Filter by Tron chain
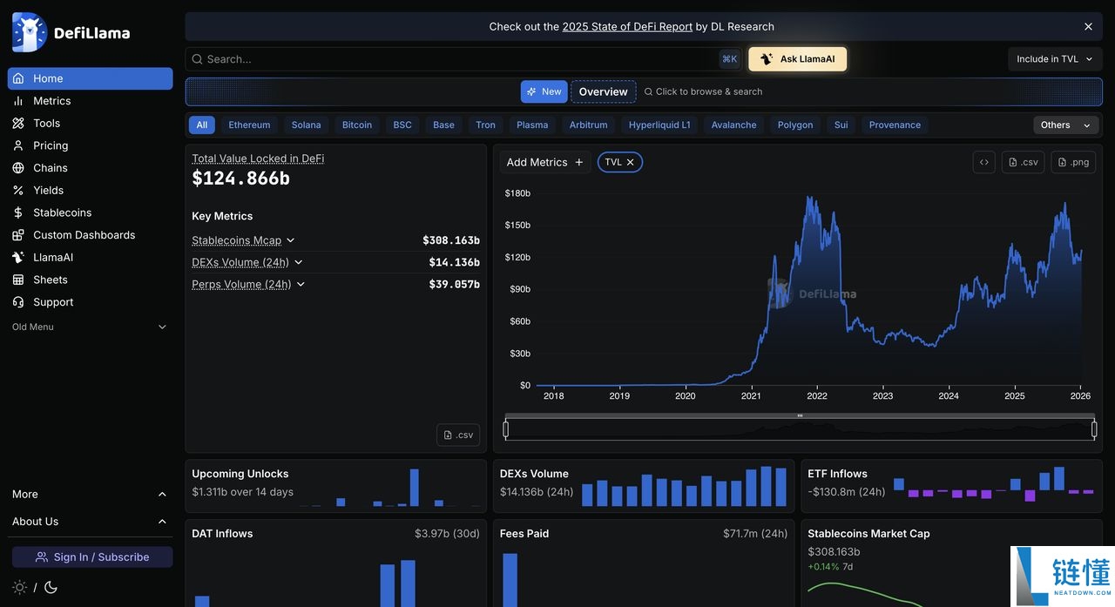1115x607 pixels. click(486, 125)
